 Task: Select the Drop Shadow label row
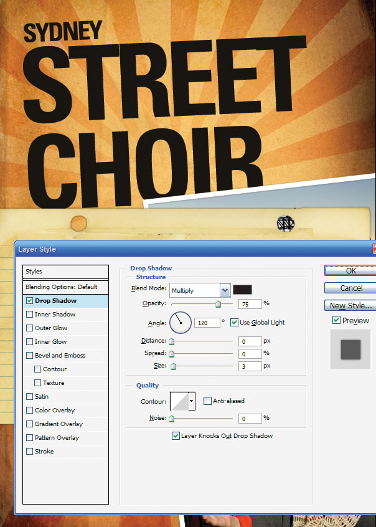tap(65, 301)
